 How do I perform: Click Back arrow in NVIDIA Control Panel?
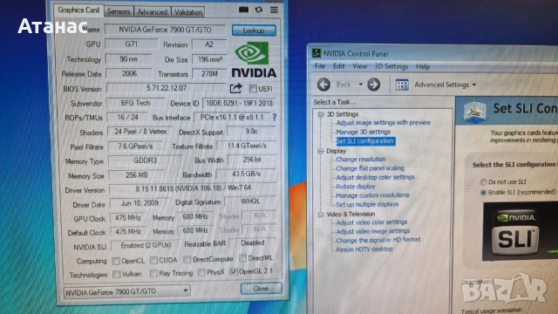point(323,85)
